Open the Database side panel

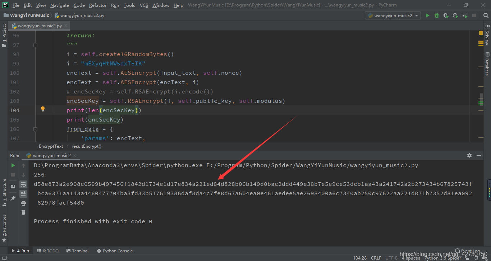487,64
